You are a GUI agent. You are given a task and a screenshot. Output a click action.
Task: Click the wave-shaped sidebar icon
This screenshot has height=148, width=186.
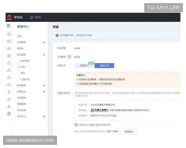pos(9,56)
